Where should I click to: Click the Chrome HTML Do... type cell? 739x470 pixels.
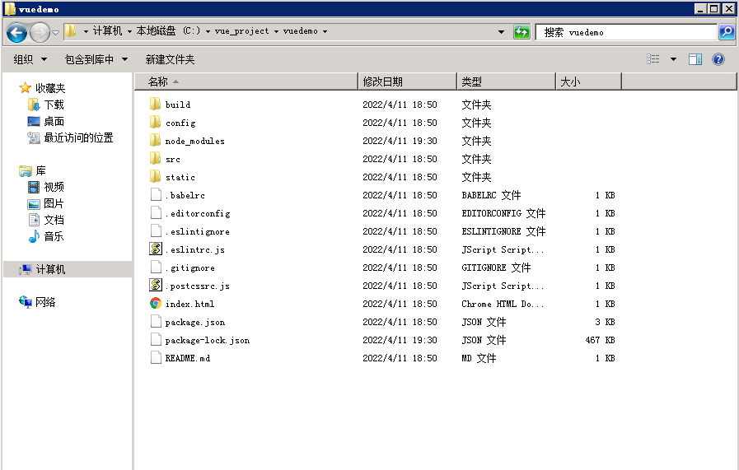[503, 304]
